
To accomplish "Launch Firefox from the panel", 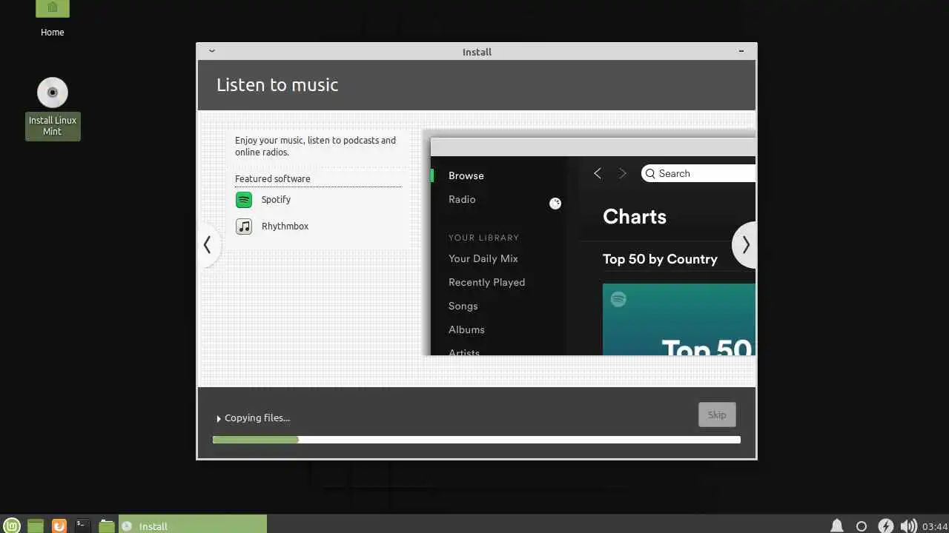I will [59, 526].
